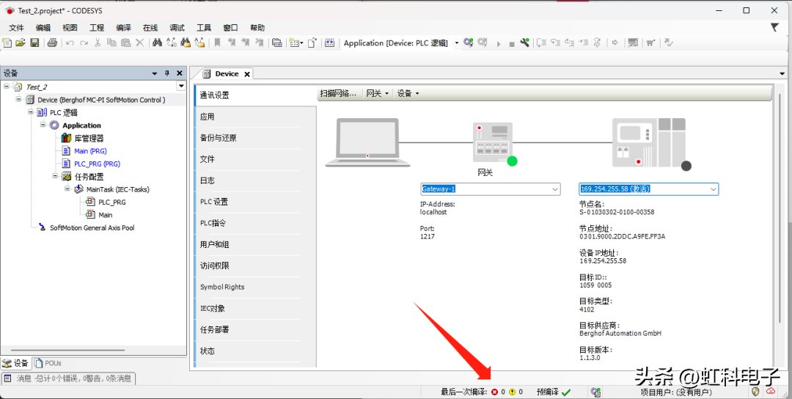Open the 编辑 menu
Screen dimensions: 792x399
(x=43, y=28)
